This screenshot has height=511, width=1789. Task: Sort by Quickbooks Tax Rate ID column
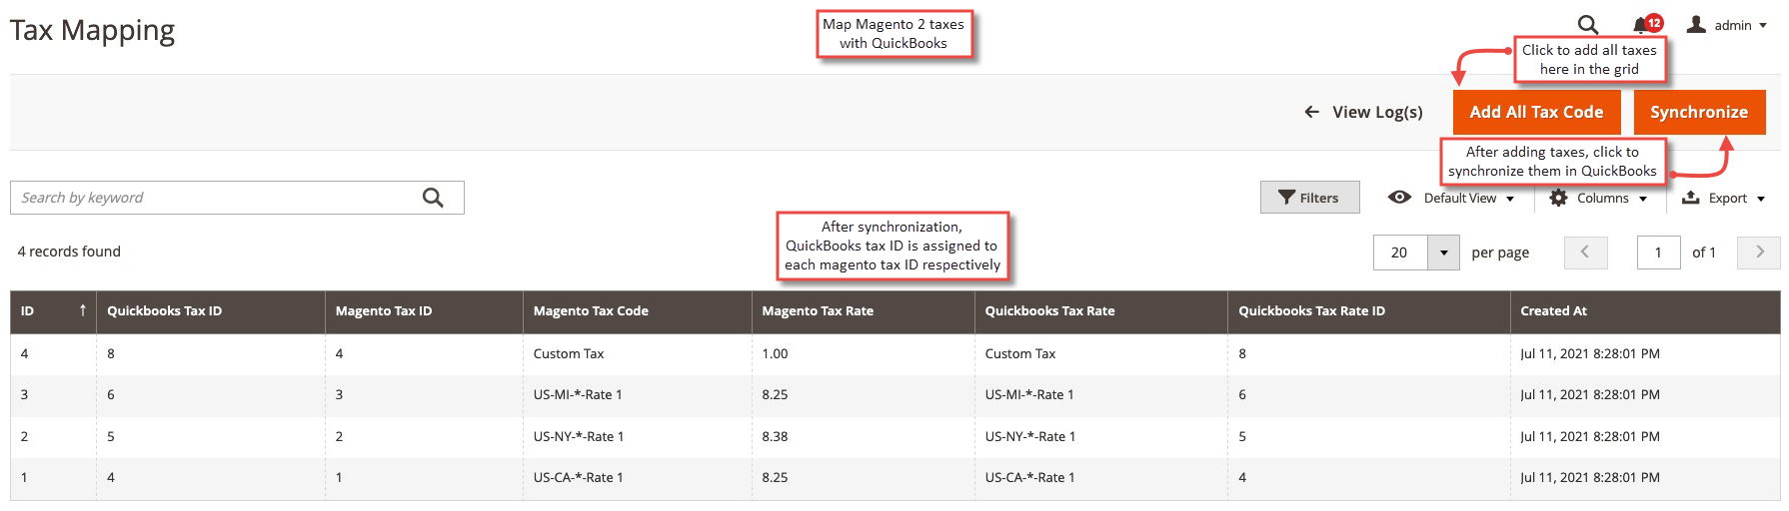(x=1368, y=311)
